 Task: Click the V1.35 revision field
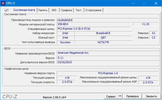[x=146, y=24]
